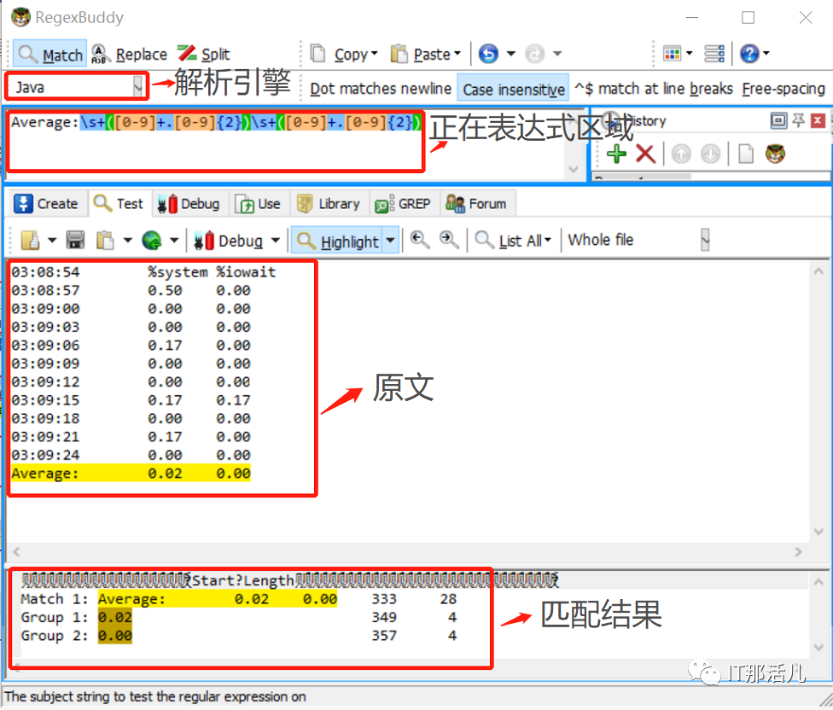Click the Average: line in test text

coord(131,473)
